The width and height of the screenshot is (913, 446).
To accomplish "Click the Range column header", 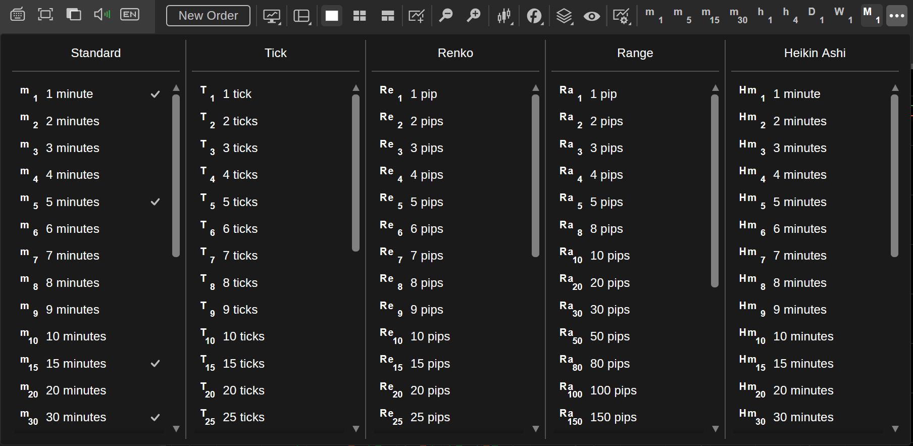I will 635,53.
